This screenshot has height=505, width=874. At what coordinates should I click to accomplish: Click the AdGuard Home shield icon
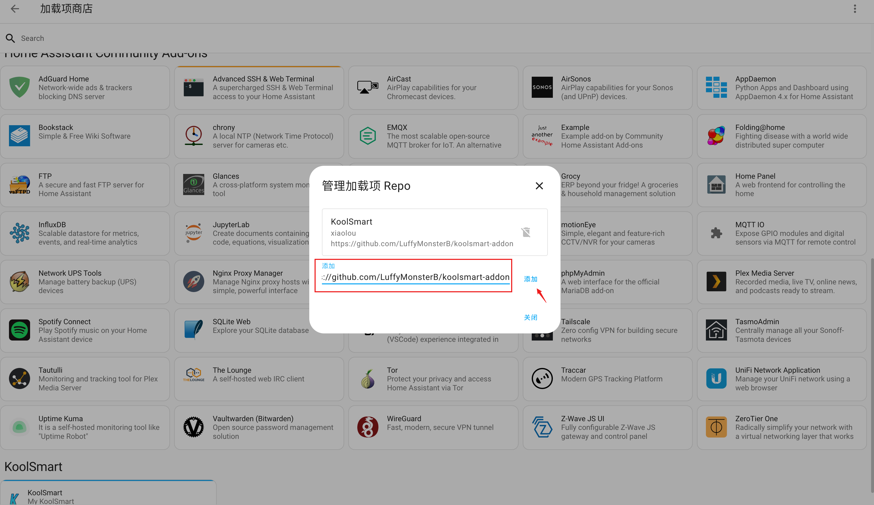[x=20, y=87]
